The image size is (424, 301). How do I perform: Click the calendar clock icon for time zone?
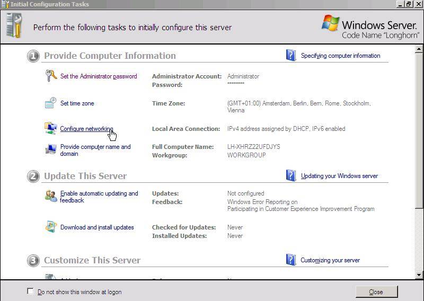[50, 103]
